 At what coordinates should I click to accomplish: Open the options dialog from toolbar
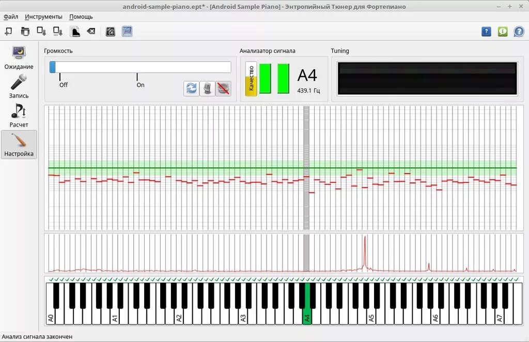click(111, 32)
